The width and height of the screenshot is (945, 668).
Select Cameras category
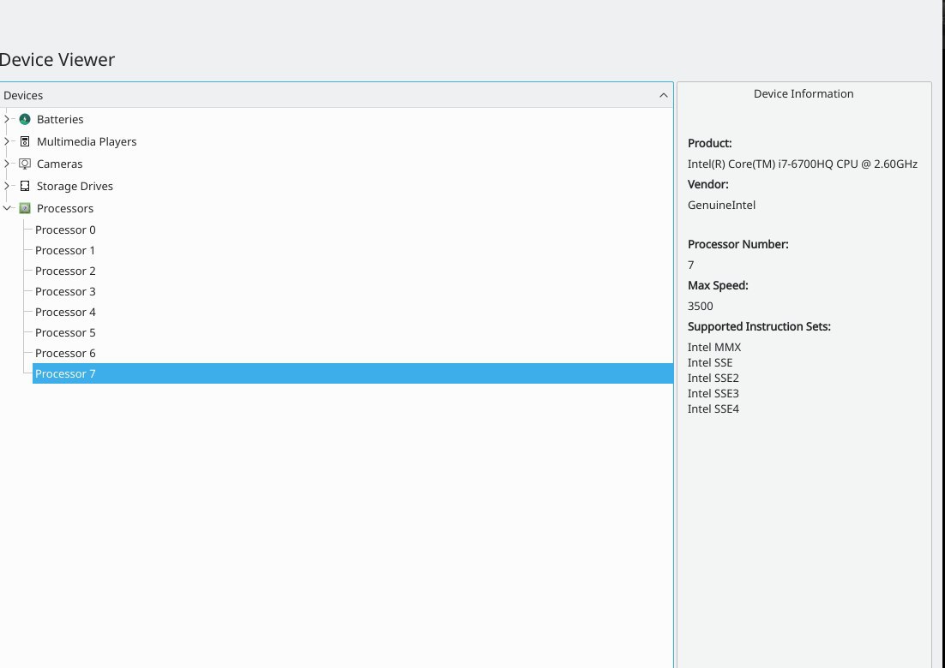tap(60, 164)
